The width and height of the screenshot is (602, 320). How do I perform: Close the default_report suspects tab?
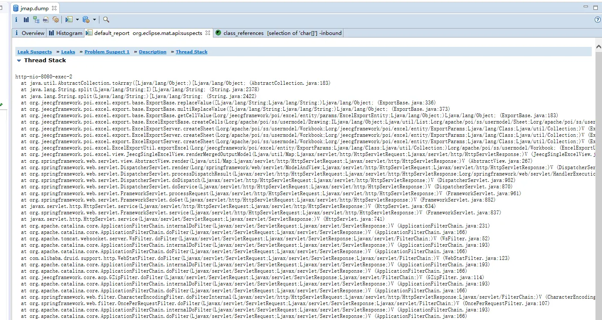(x=207, y=33)
